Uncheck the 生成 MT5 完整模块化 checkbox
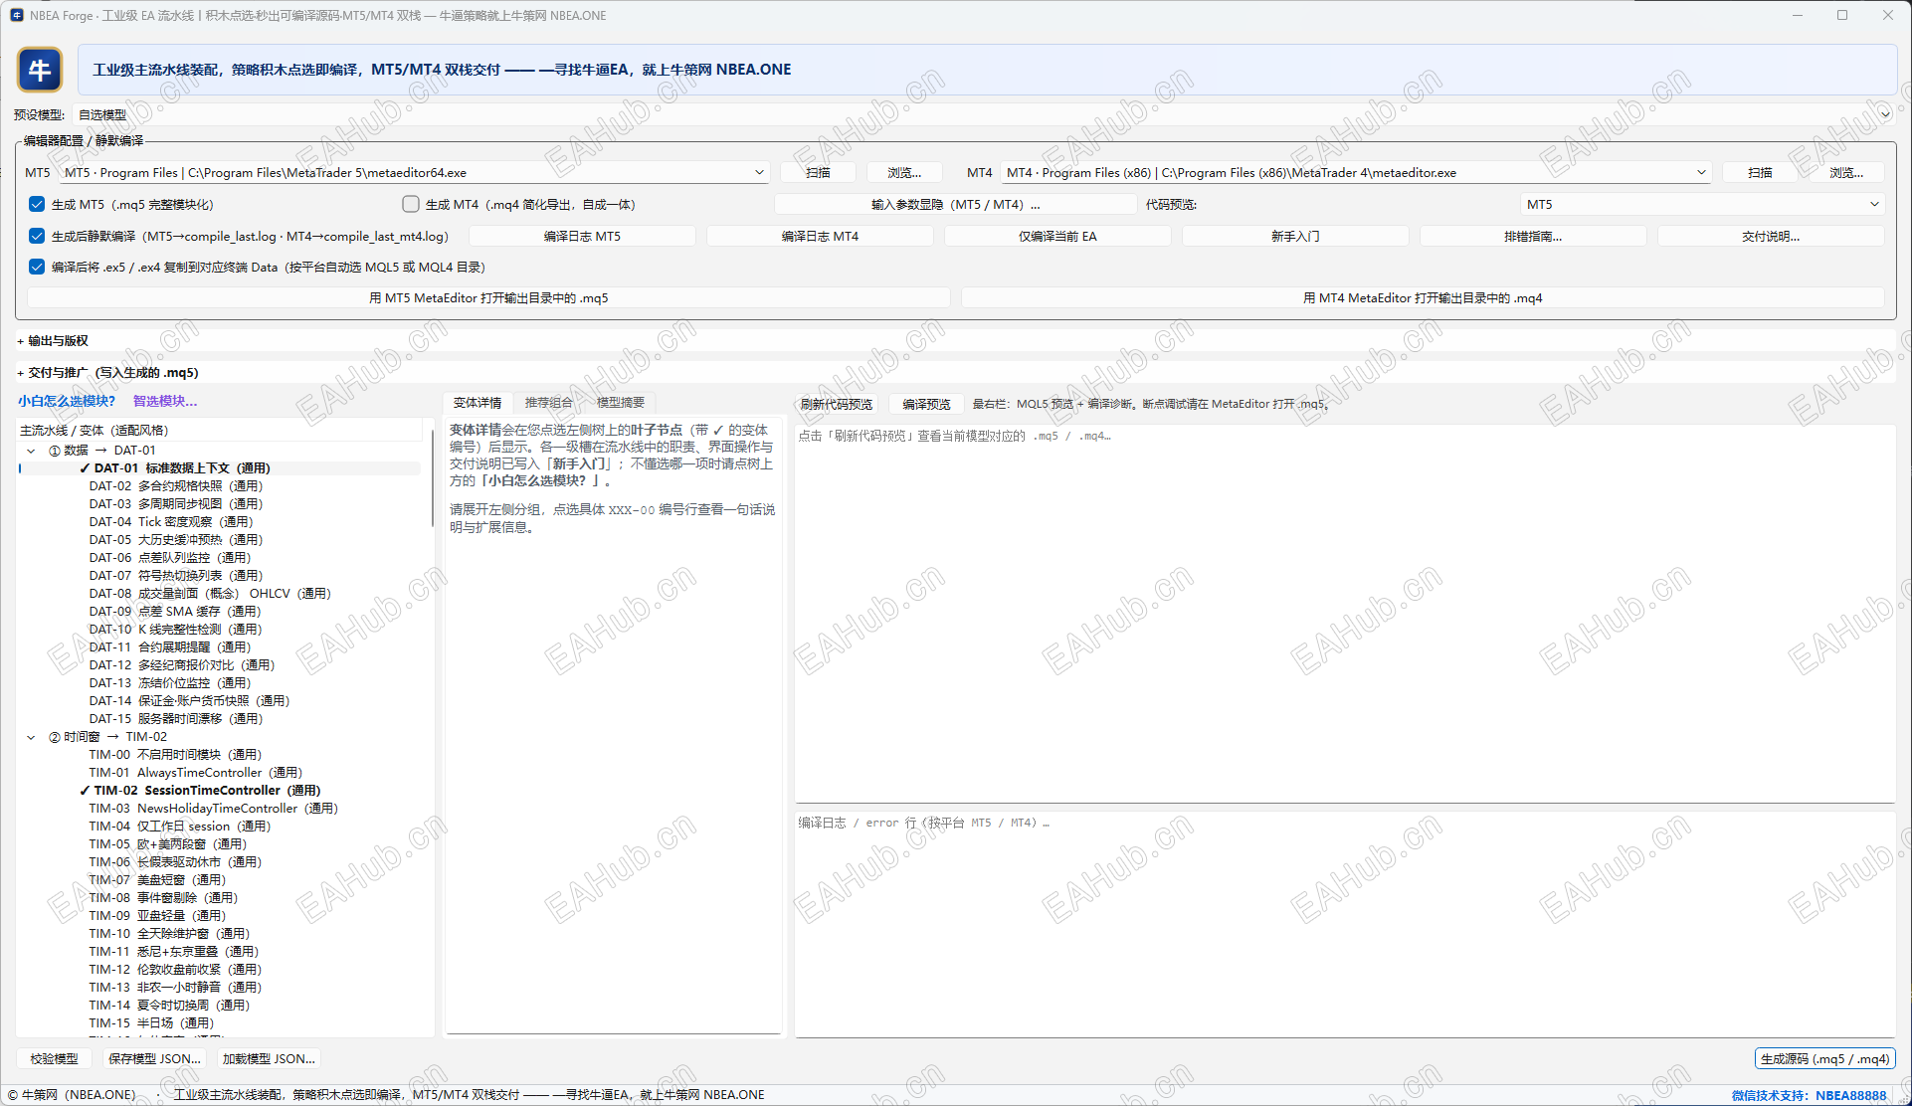 (x=37, y=205)
